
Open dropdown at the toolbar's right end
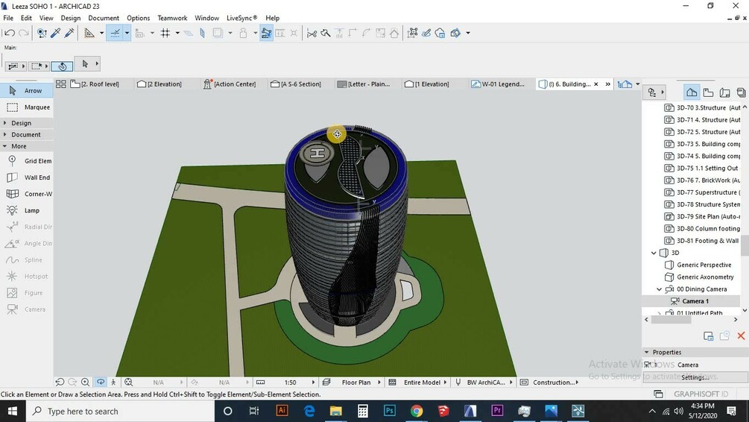tap(468, 33)
